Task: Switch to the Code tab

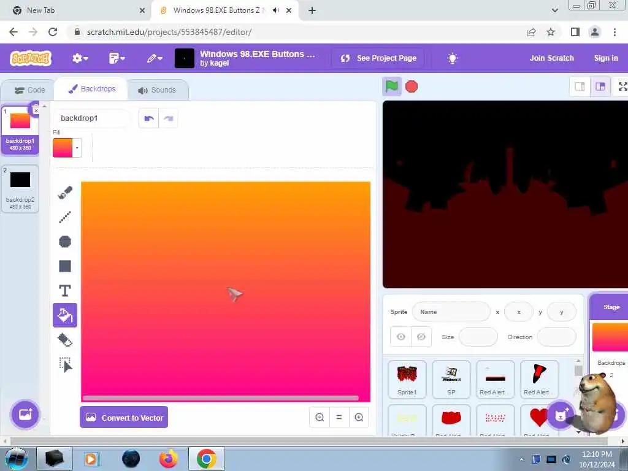Action: (29, 90)
